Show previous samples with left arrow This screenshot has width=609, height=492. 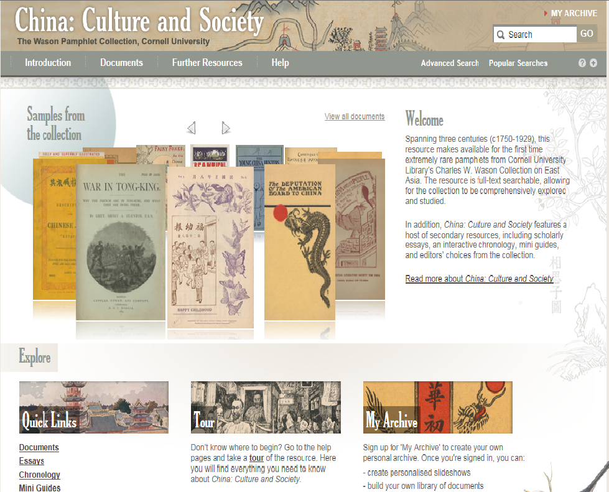coord(191,128)
